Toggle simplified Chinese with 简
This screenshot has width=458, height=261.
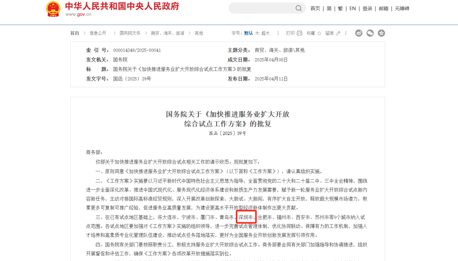point(329,8)
